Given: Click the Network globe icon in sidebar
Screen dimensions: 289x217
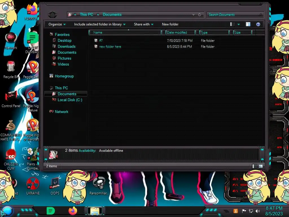Looking at the screenshot, I should pos(51,111).
